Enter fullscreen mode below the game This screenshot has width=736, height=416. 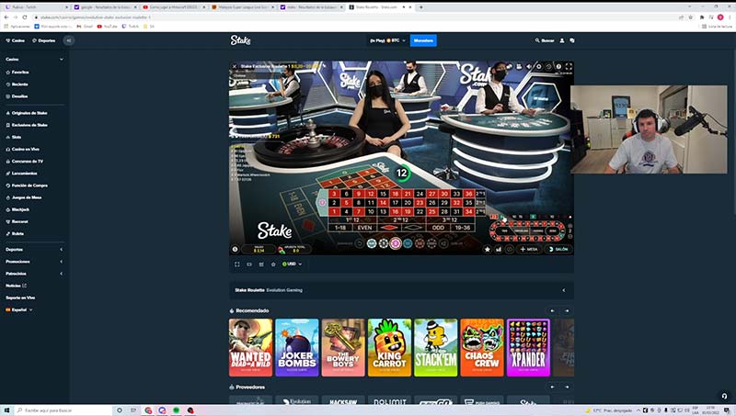237,264
